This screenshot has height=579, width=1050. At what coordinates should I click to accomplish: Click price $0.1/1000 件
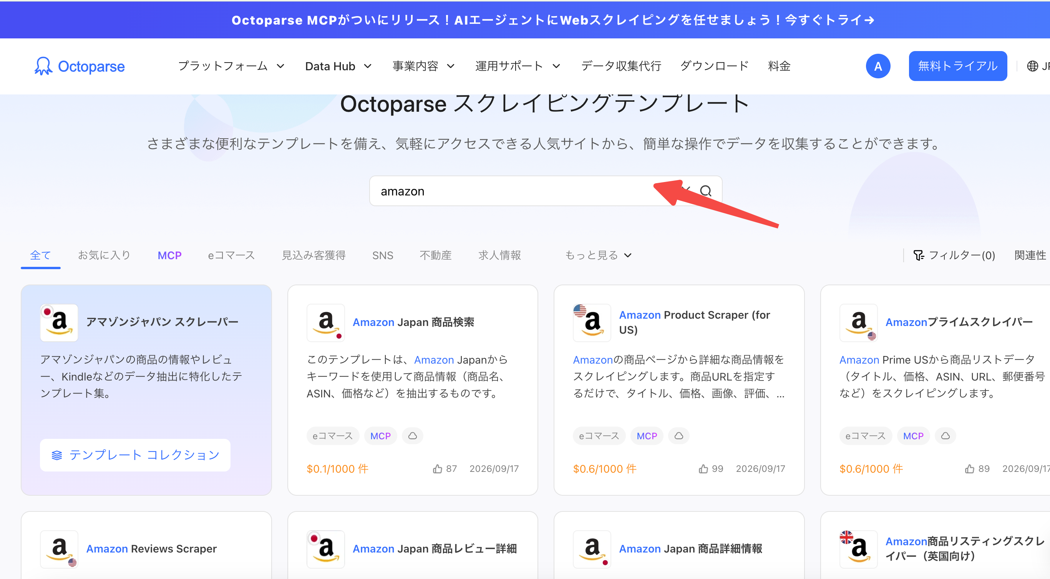pyautogui.click(x=337, y=468)
